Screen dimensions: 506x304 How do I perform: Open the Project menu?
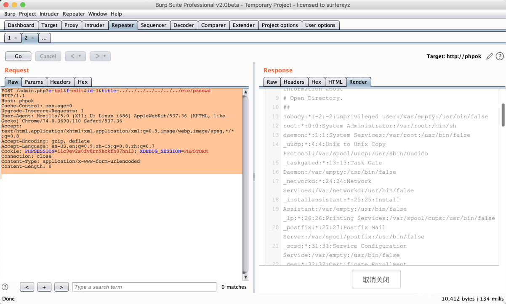27,14
